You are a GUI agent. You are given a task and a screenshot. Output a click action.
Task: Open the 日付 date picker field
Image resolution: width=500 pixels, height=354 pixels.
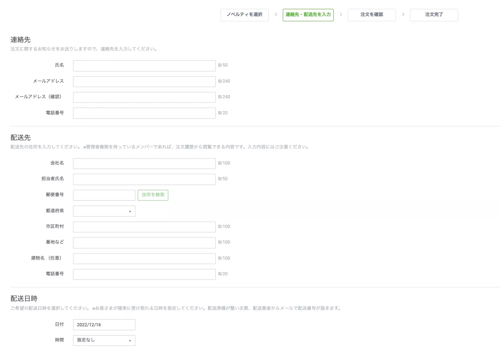pos(104,325)
